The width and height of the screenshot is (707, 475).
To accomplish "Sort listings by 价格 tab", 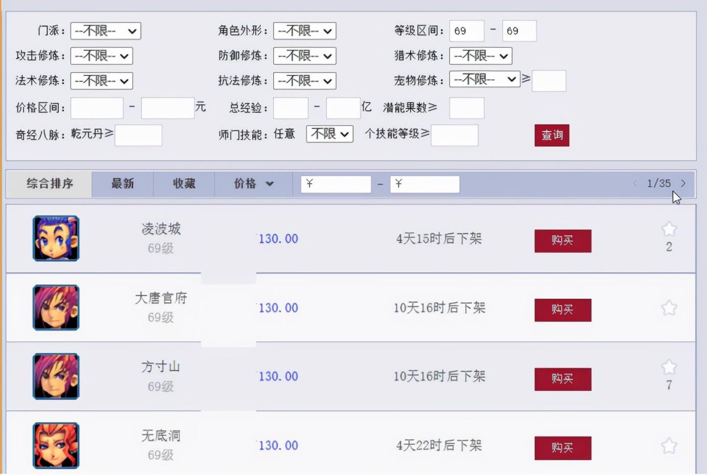I will click(x=253, y=184).
